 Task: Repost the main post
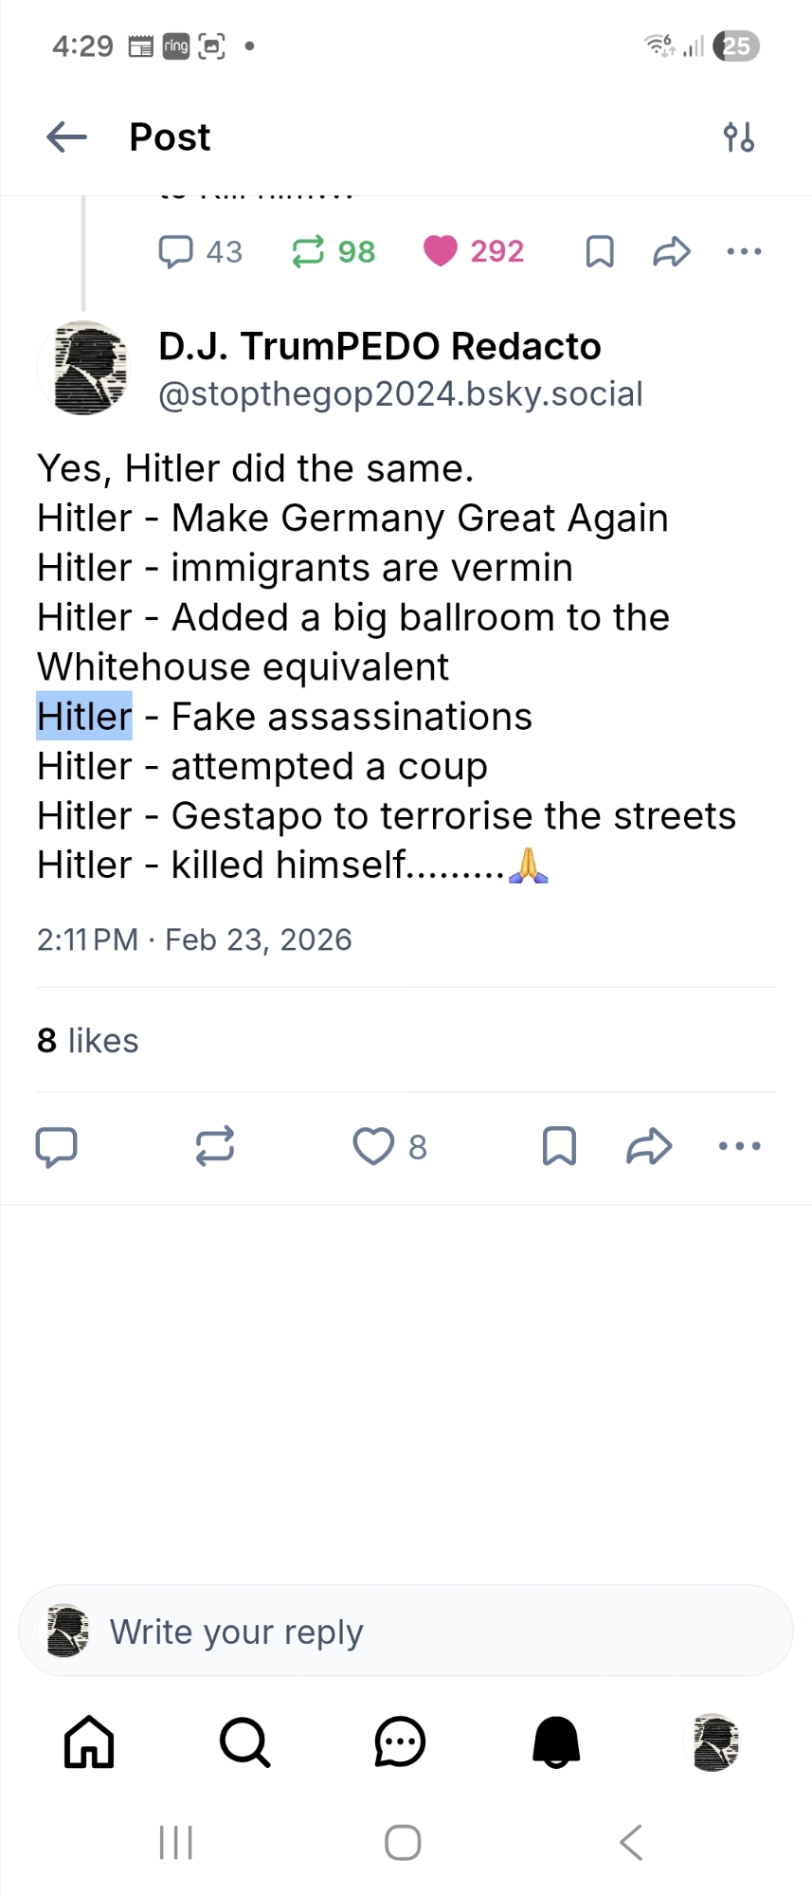pos(215,1146)
